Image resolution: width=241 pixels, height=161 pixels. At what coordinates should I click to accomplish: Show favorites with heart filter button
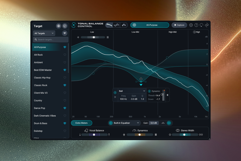pos(65,33)
